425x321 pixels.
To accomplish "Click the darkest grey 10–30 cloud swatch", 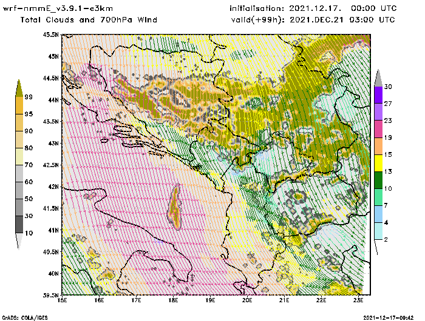I will [19, 225].
